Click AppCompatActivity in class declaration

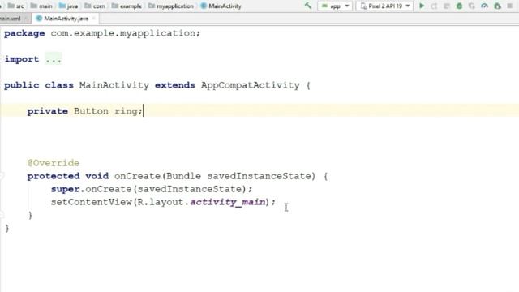[251, 85]
